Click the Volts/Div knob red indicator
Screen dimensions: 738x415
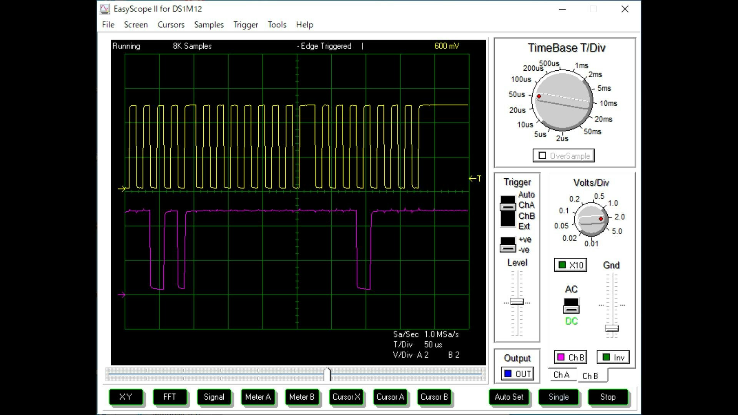coord(601,219)
